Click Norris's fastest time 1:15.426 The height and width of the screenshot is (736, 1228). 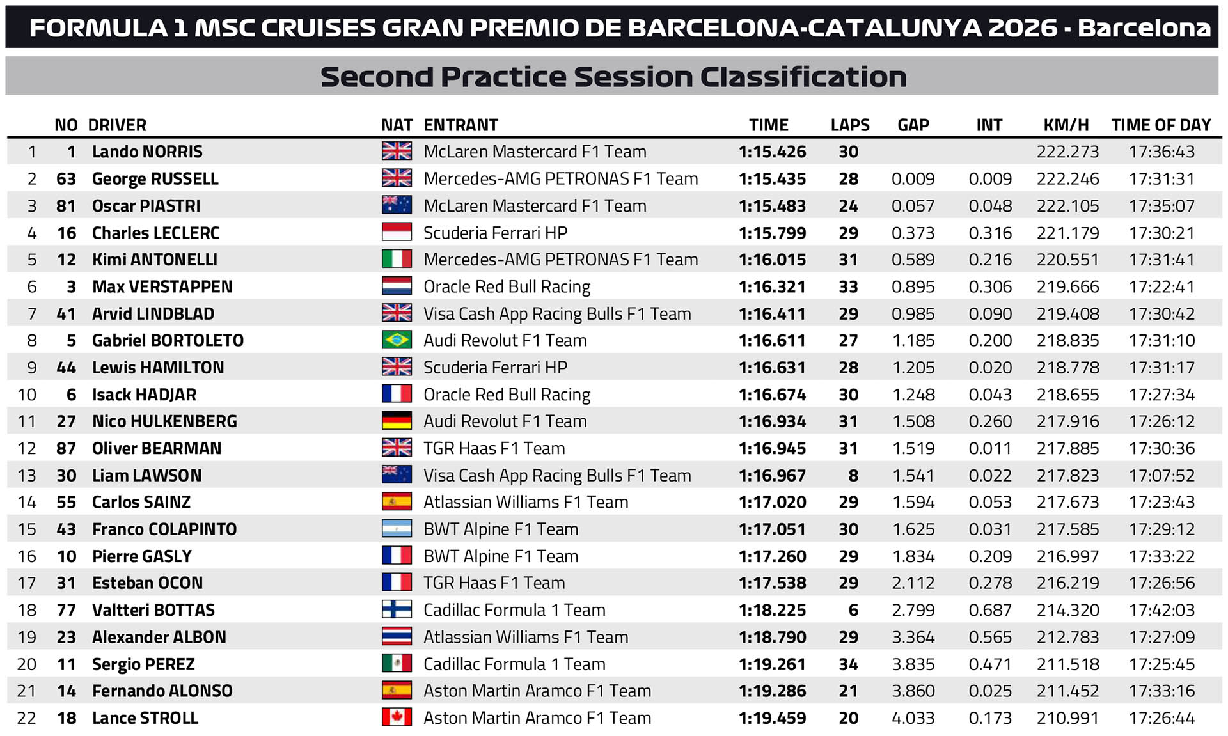tap(772, 152)
